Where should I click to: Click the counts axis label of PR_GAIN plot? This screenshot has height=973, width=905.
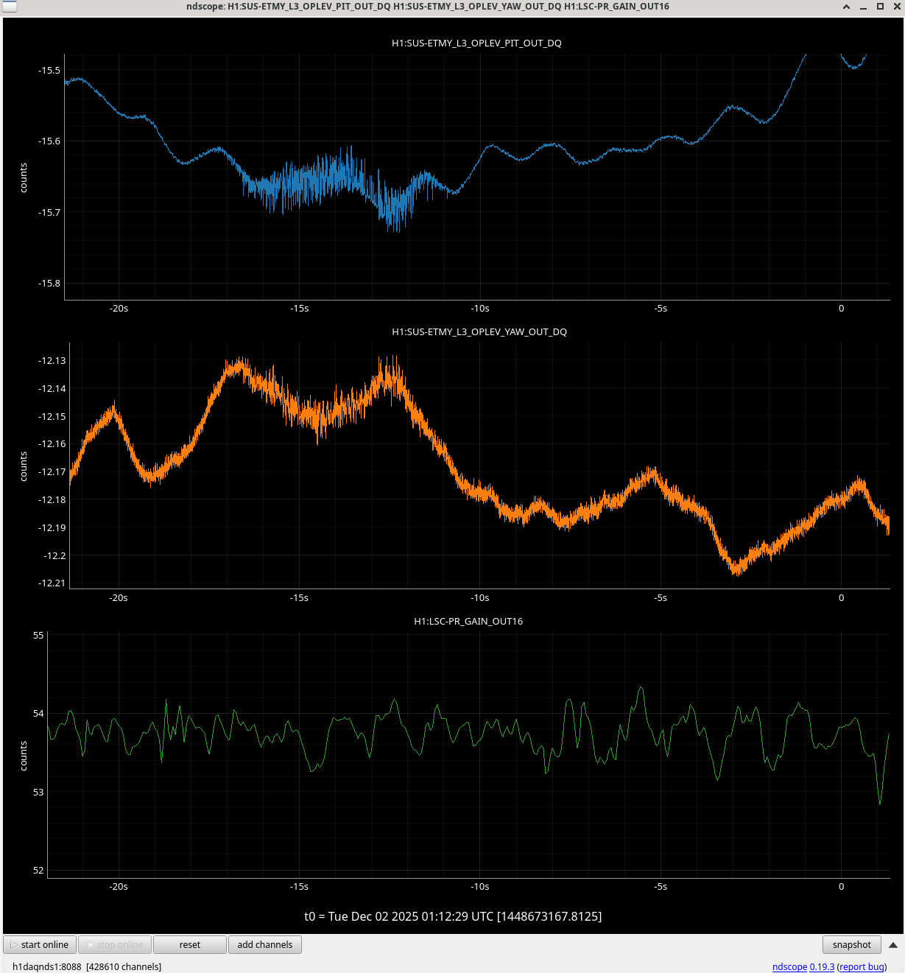pyautogui.click(x=24, y=756)
